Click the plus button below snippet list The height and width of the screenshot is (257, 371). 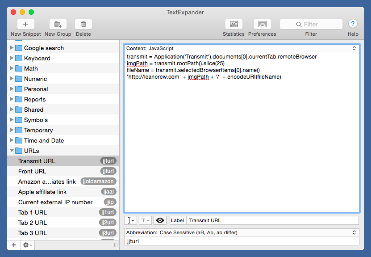pyautogui.click(x=13, y=245)
